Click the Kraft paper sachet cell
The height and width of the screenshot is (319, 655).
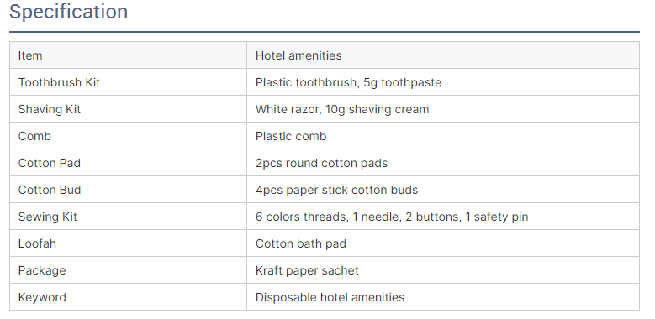click(x=443, y=270)
